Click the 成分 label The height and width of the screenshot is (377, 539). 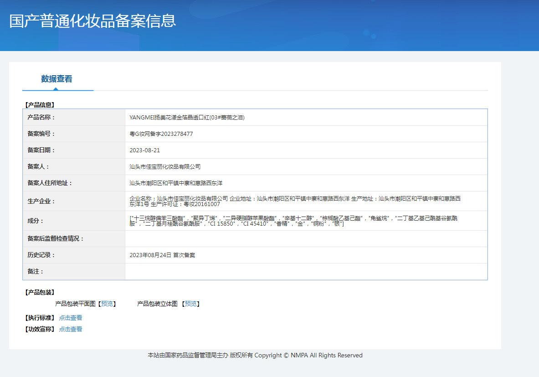point(35,221)
